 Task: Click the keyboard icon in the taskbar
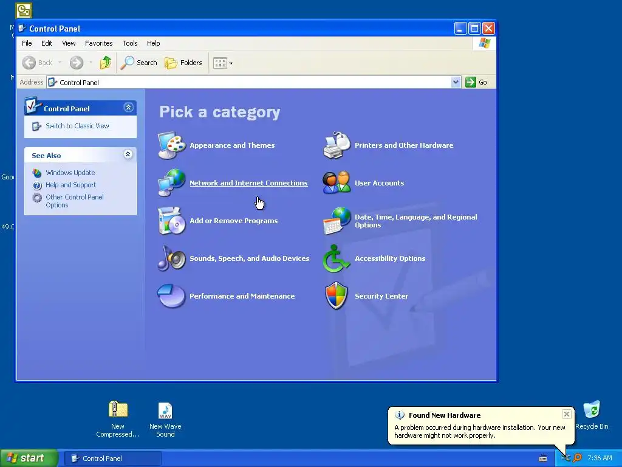tap(543, 458)
